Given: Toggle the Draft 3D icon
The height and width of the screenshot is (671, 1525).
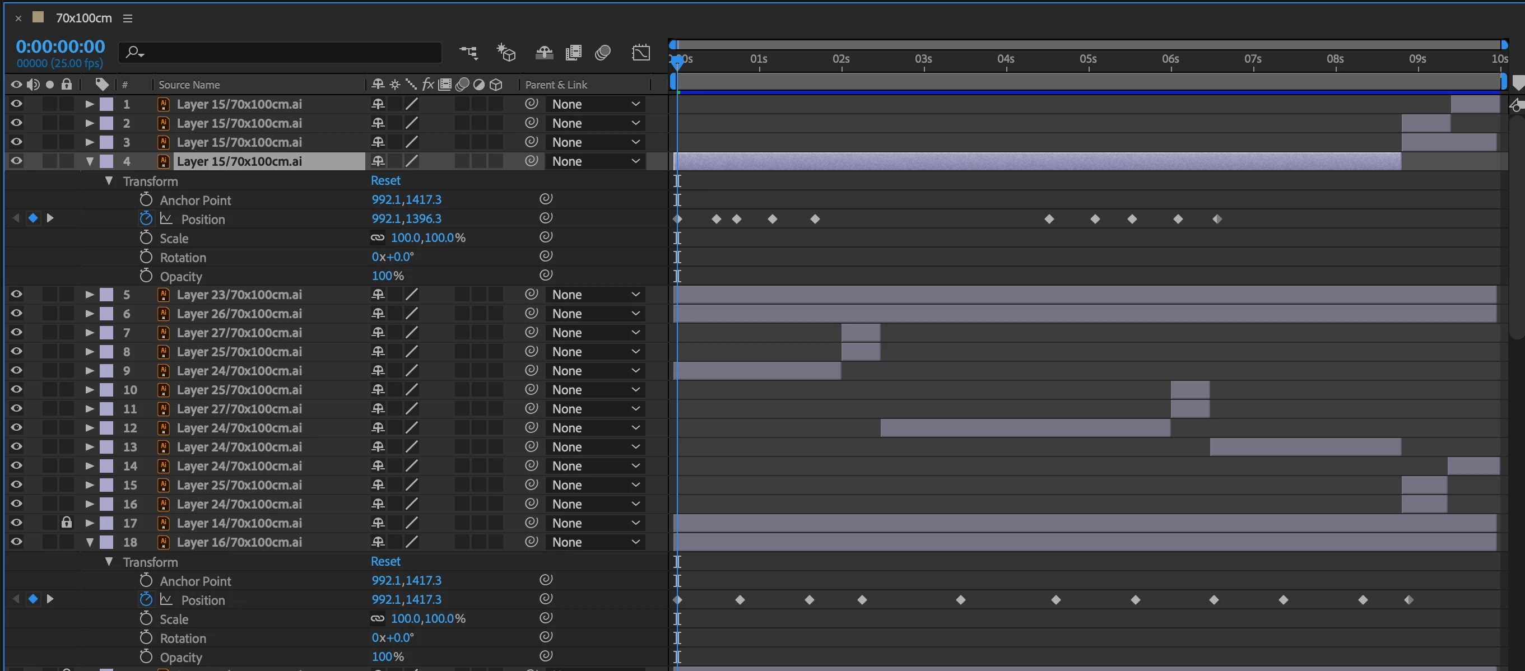Looking at the screenshot, I should pos(506,53).
